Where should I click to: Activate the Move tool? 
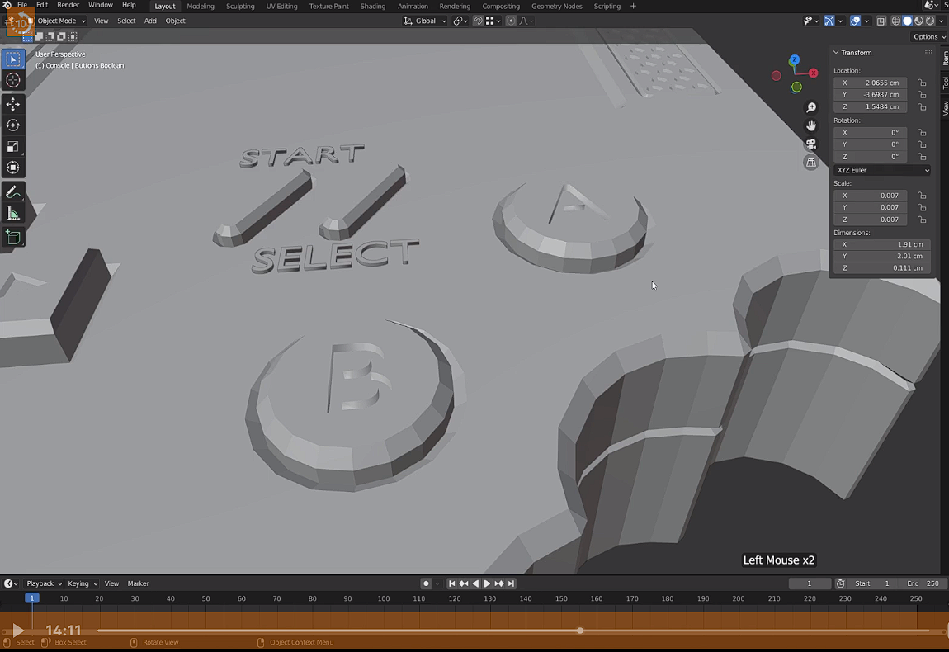[12, 104]
